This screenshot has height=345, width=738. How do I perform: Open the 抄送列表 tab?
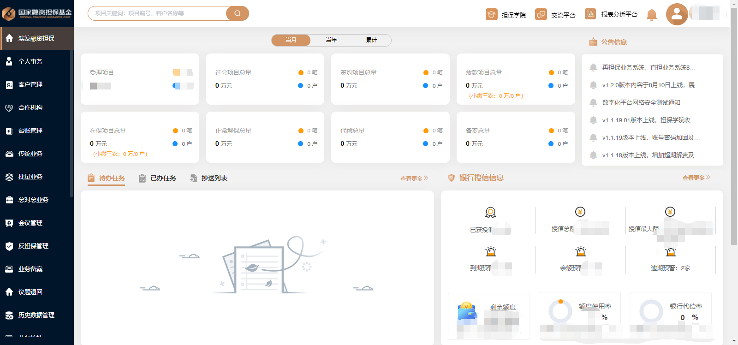(x=209, y=178)
